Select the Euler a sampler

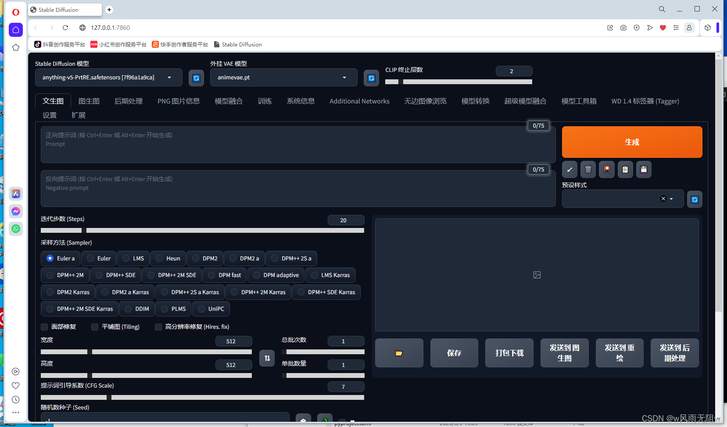tap(61, 259)
